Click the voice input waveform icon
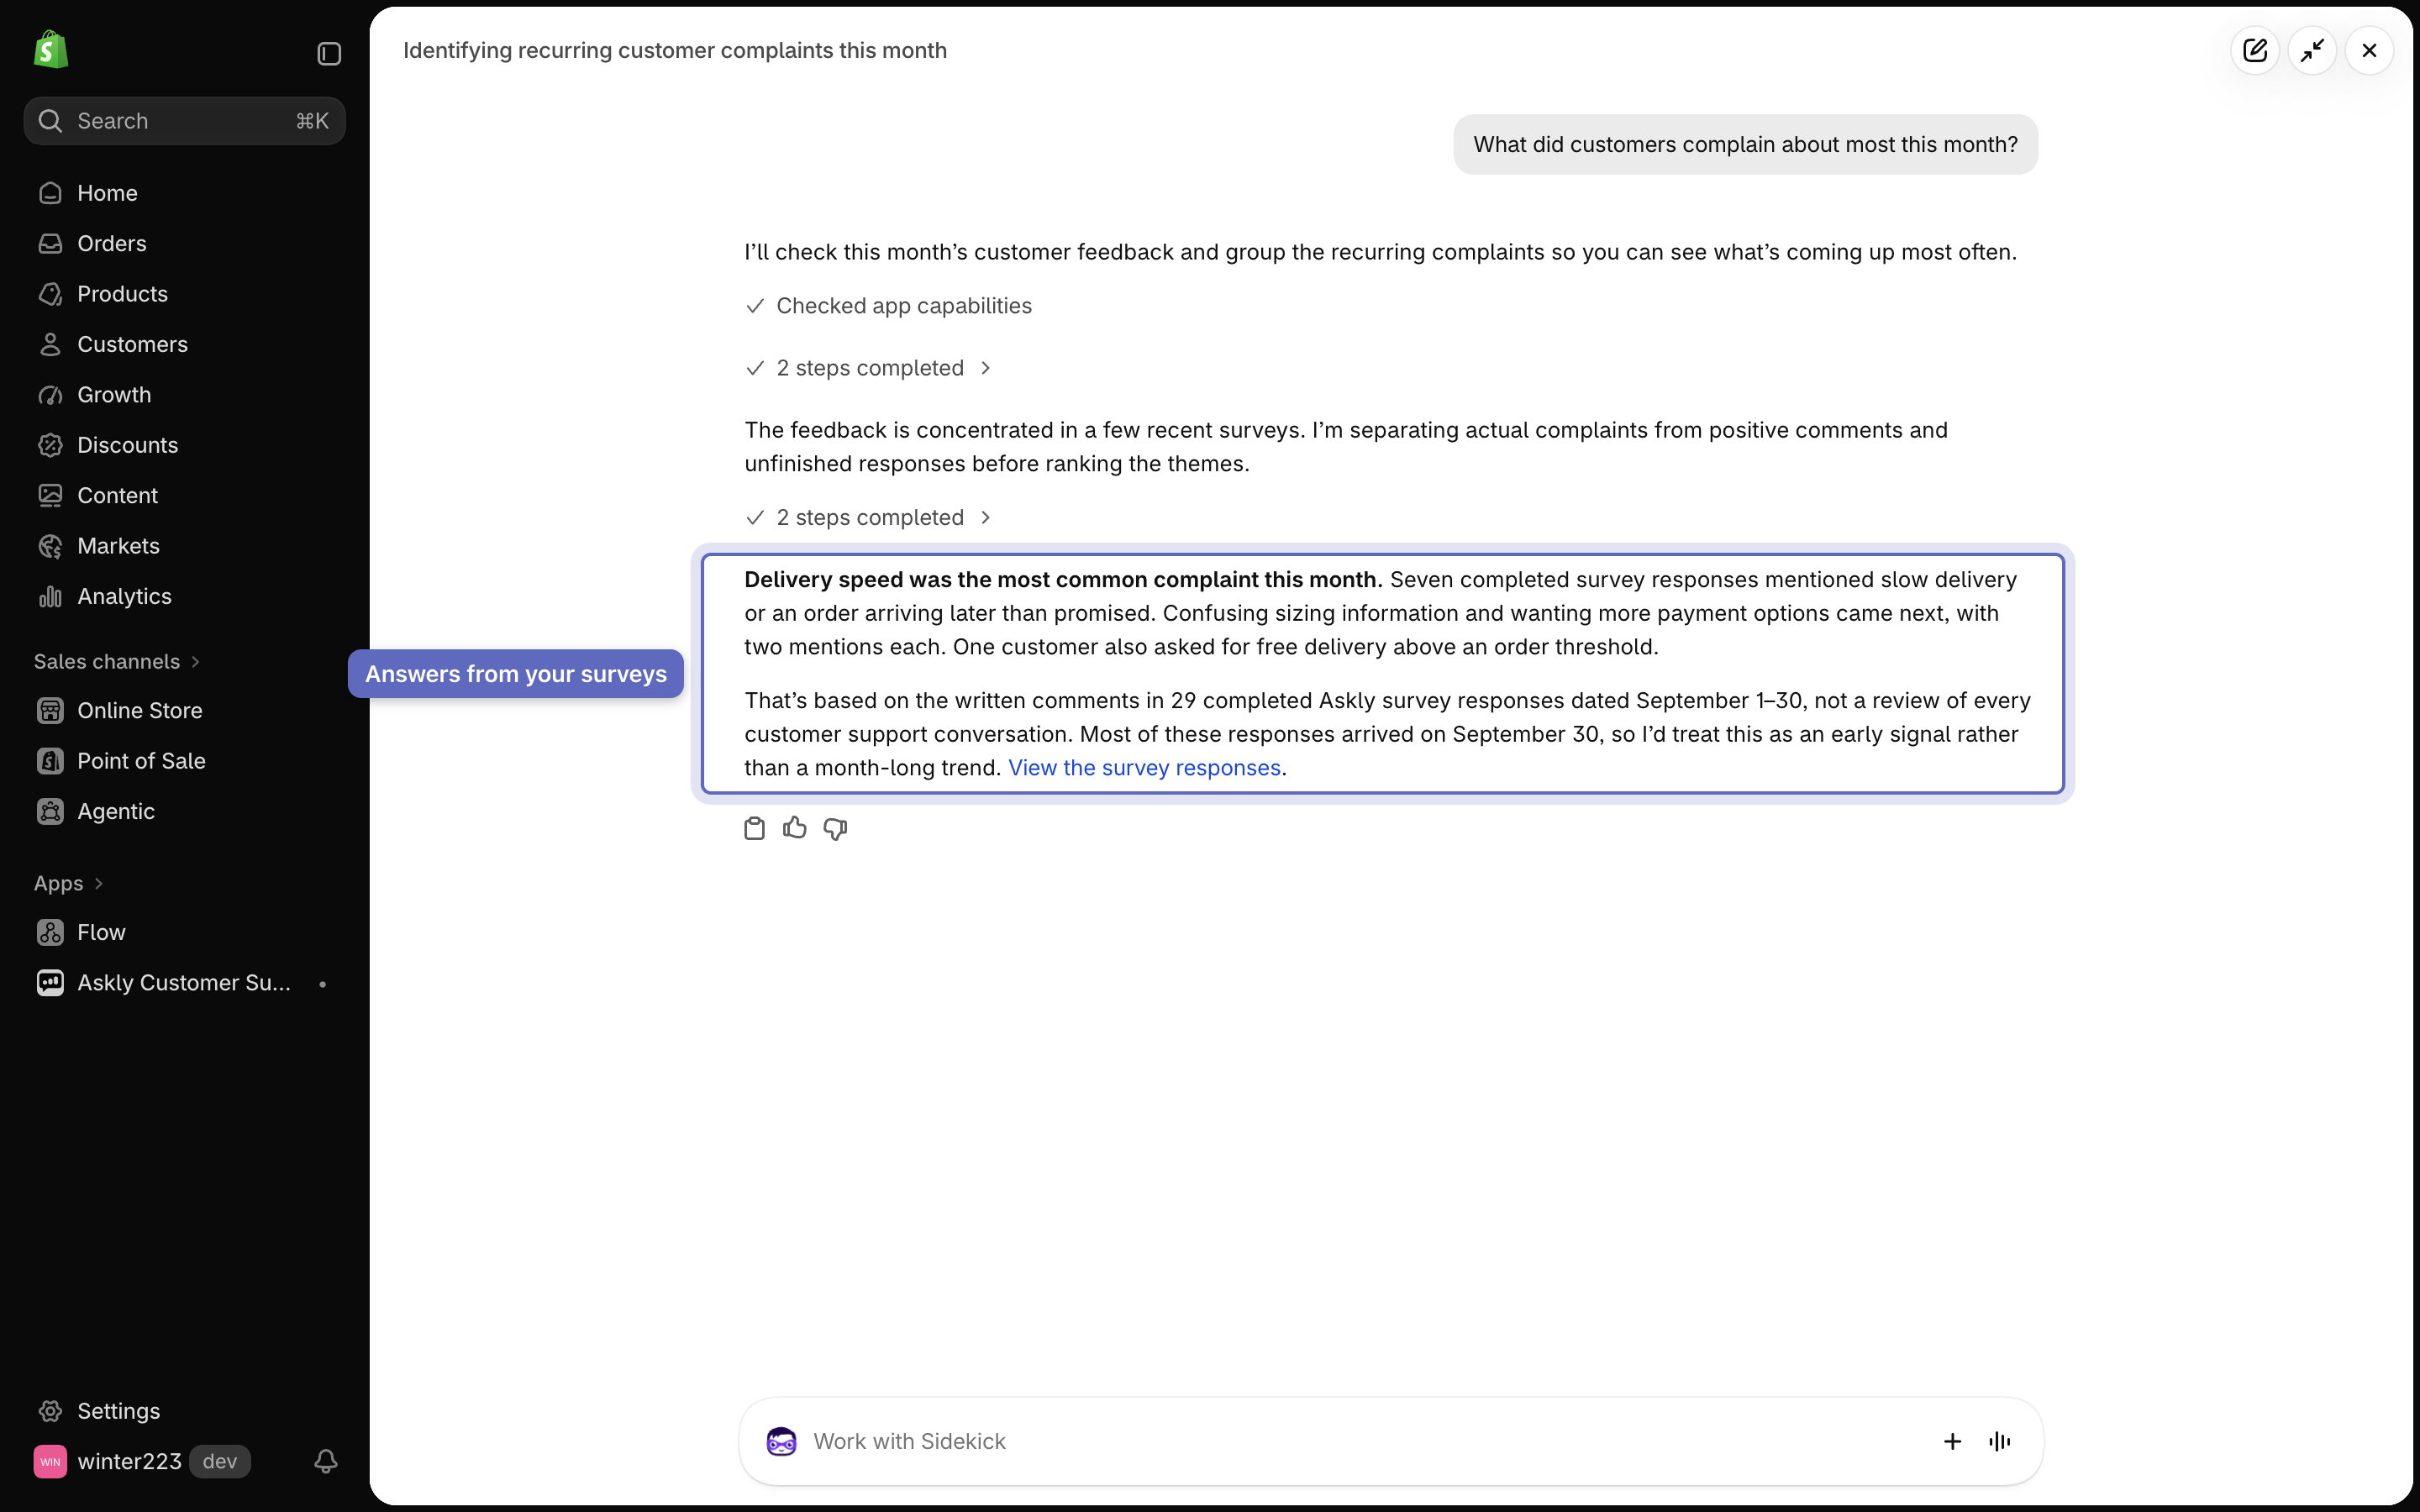The height and width of the screenshot is (1512, 2420). click(2000, 1441)
